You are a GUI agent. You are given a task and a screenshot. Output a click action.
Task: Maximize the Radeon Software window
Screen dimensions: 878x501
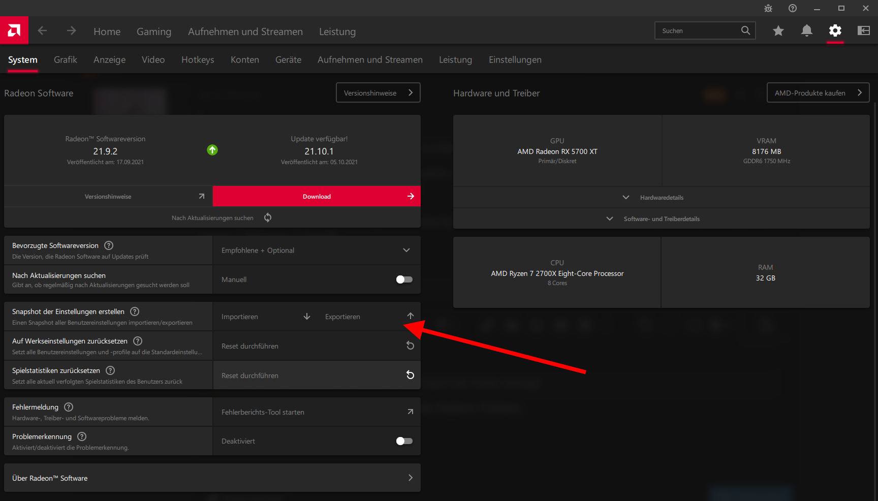click(x=841, y=8)
